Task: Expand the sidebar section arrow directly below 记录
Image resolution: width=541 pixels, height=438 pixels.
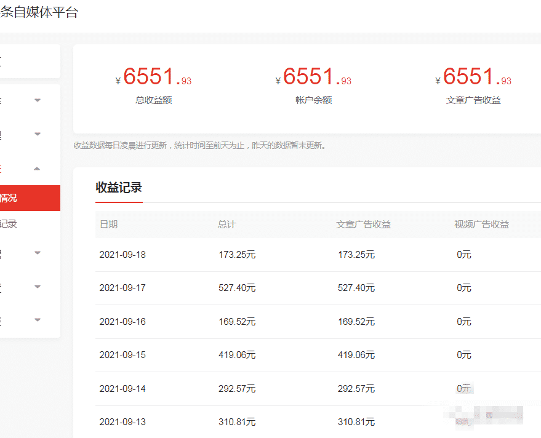Action: point(38,253)
